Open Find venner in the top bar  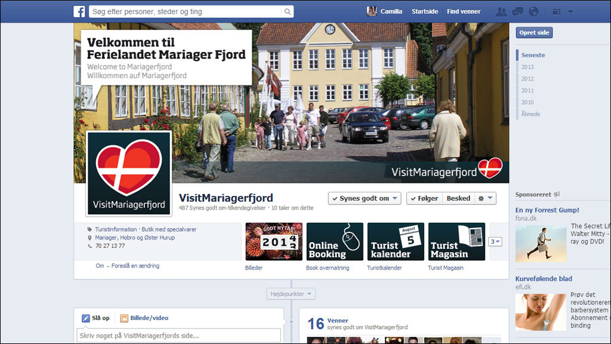coord(464,12)
